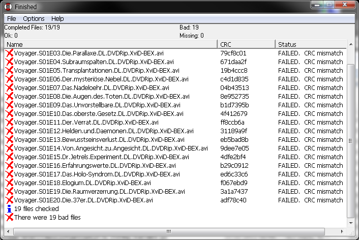Click the application icon in the title bar

coord(8,7)
